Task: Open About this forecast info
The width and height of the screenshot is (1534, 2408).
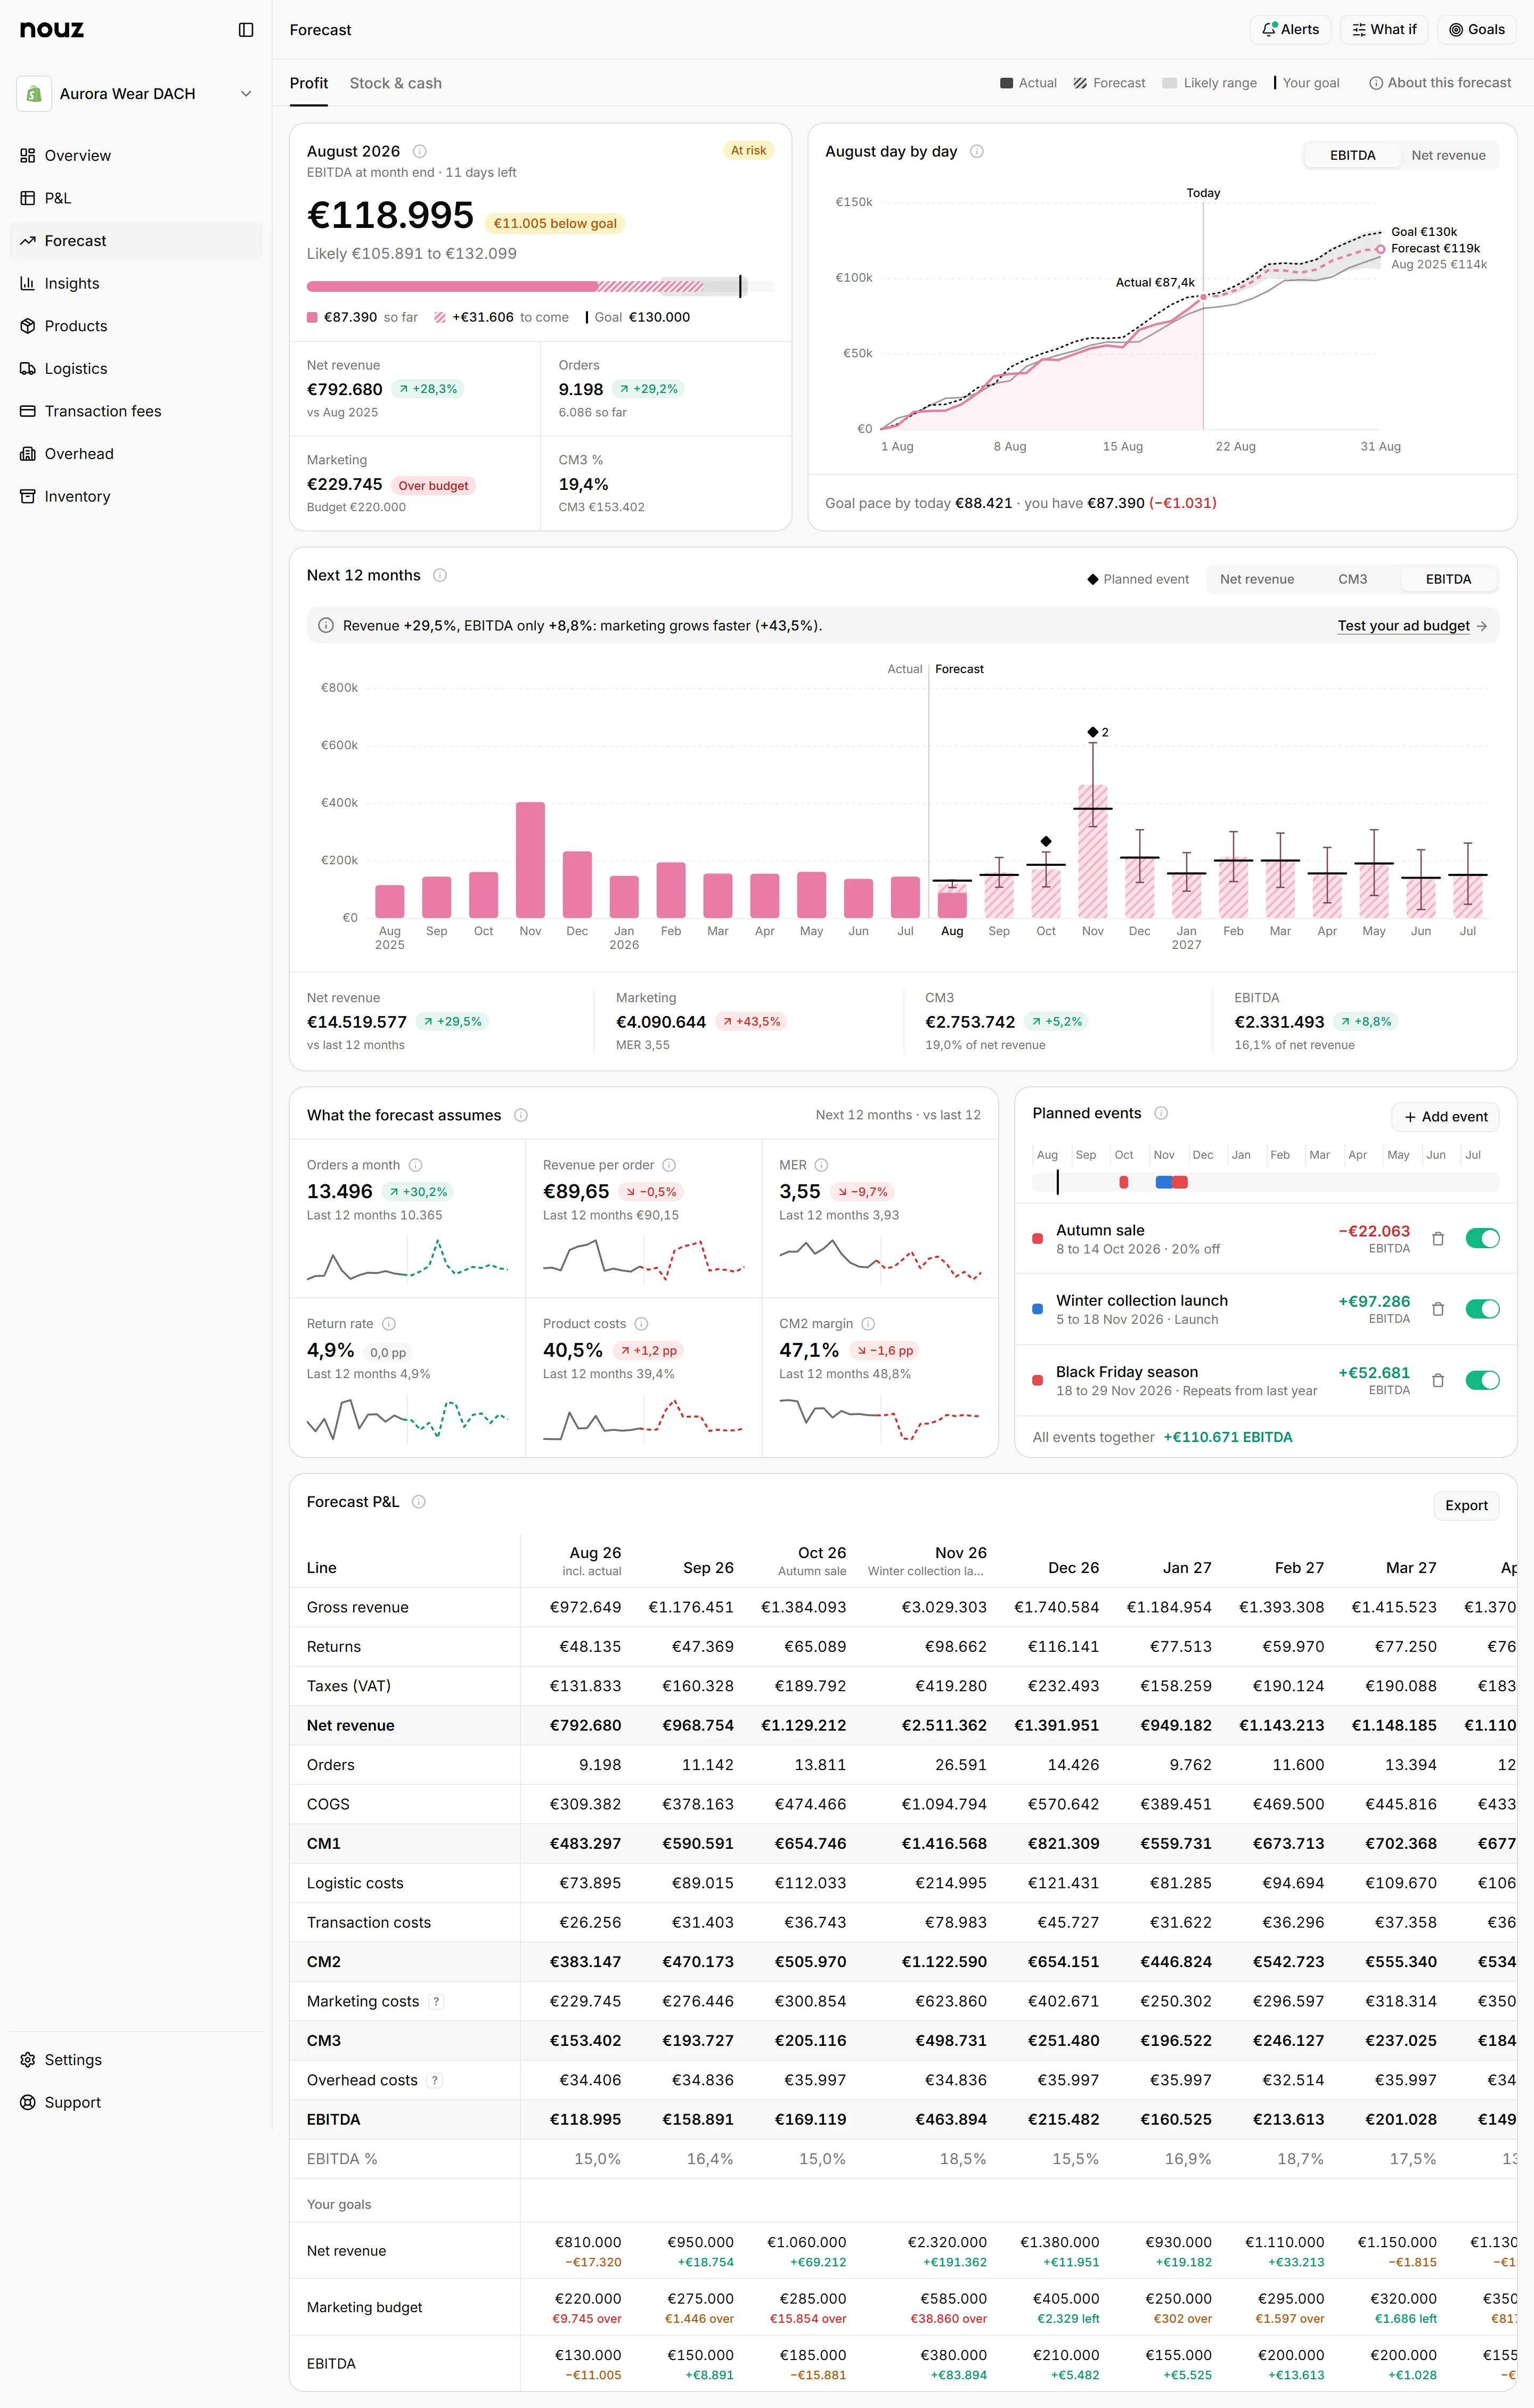Action: click(x=1440, y=83)
